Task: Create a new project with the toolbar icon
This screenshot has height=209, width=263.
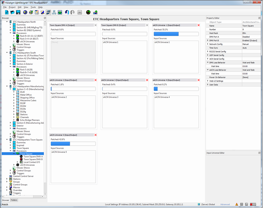Action: pyautogui.click(x=7, y=12)
